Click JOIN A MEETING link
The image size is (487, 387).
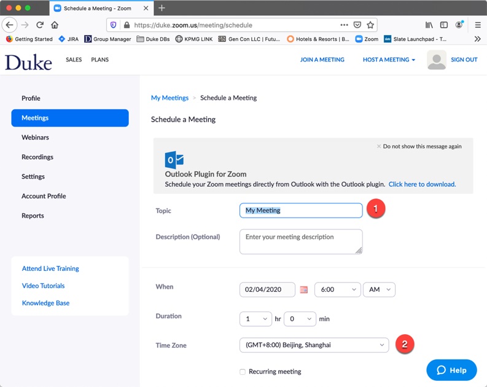(x=322, y=60)
